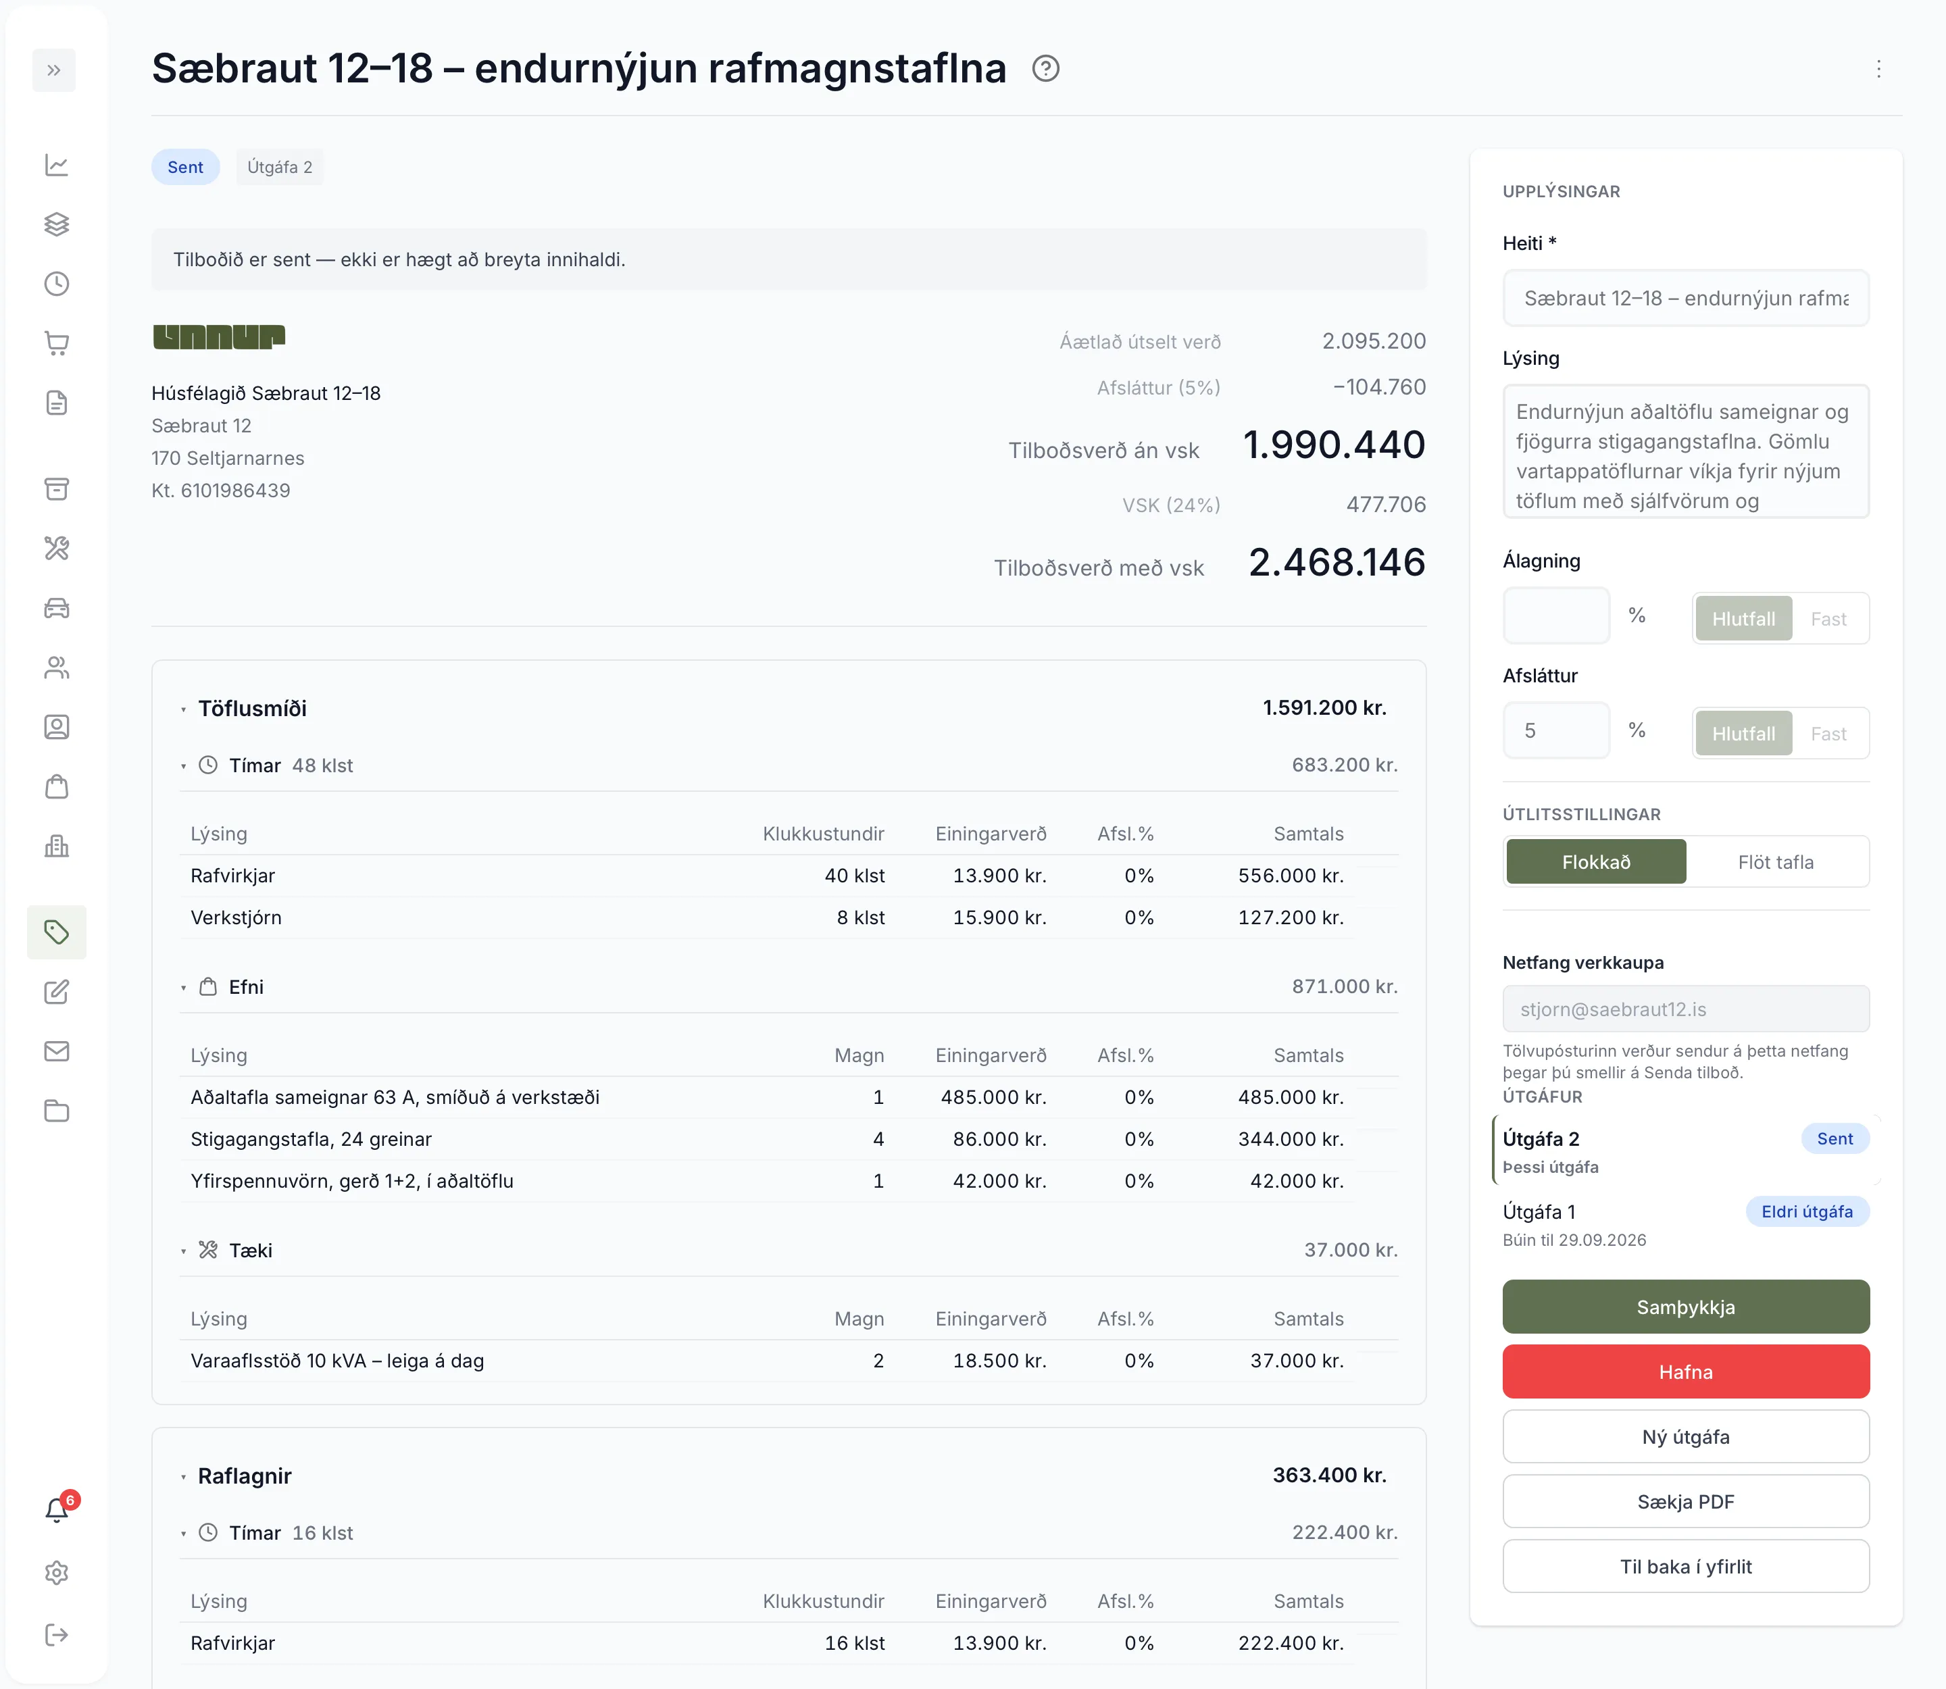Collapse the Efni group
This screenshot has width=1946, height=1689.
(x=183, y=988)
